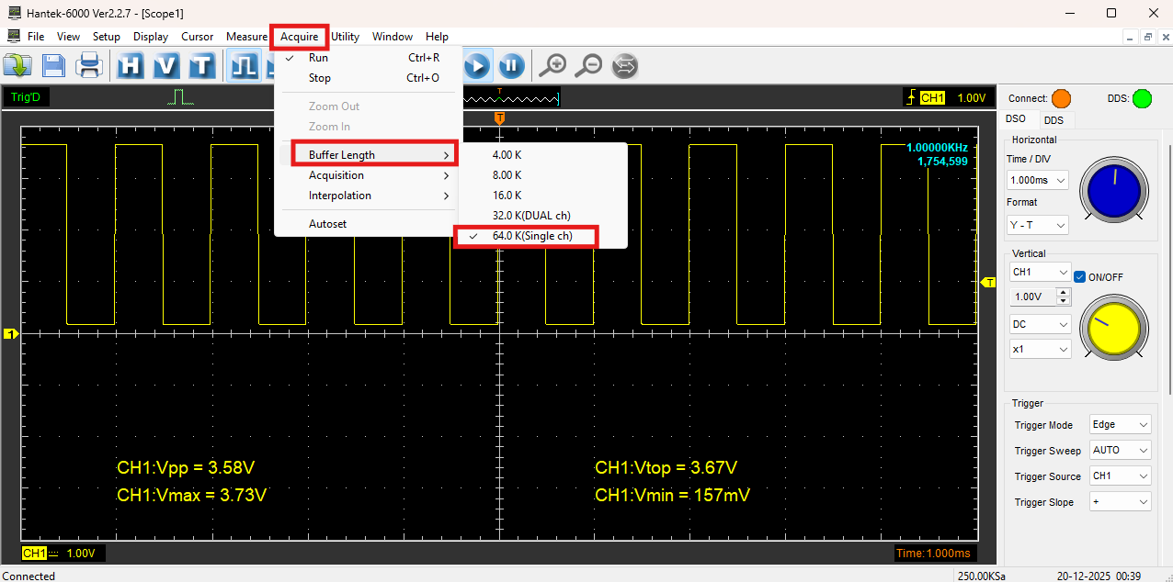
Task: Toggle CH1 ON/OFF checkbox
Action: pos(1080,276)
